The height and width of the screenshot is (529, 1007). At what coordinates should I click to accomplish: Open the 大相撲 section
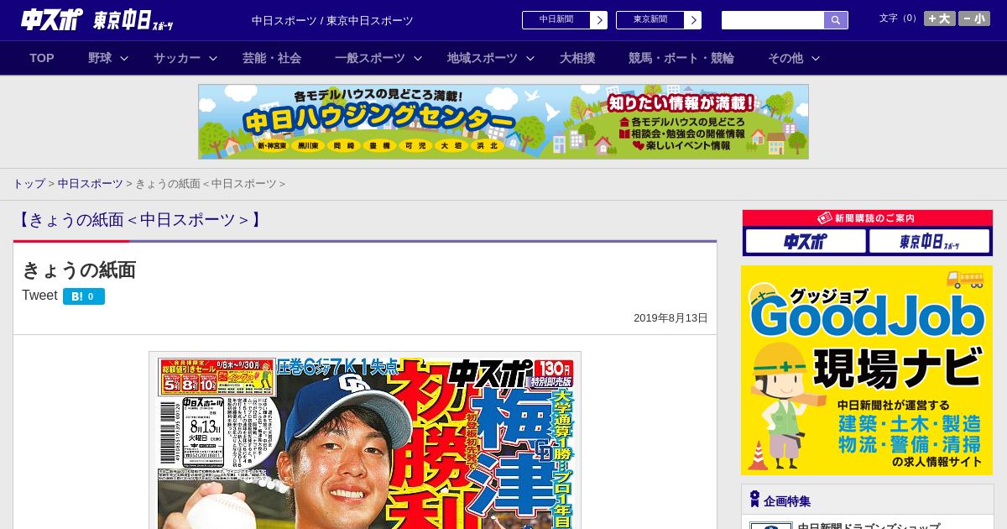577,58
